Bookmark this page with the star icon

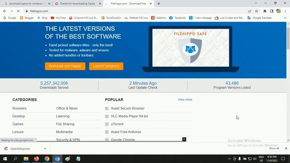pyautogui.click(x=256, y=11)
